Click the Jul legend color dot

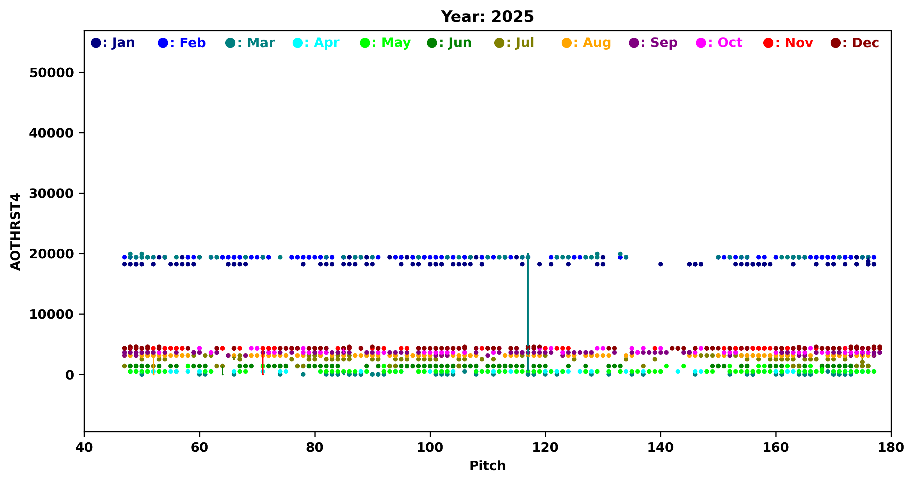499,43
